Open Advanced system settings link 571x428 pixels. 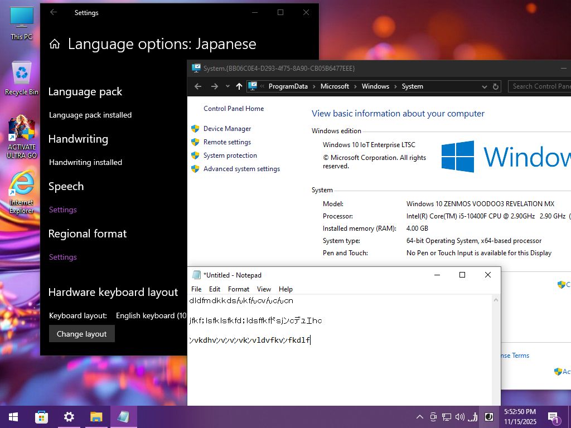tap(241, 169)
